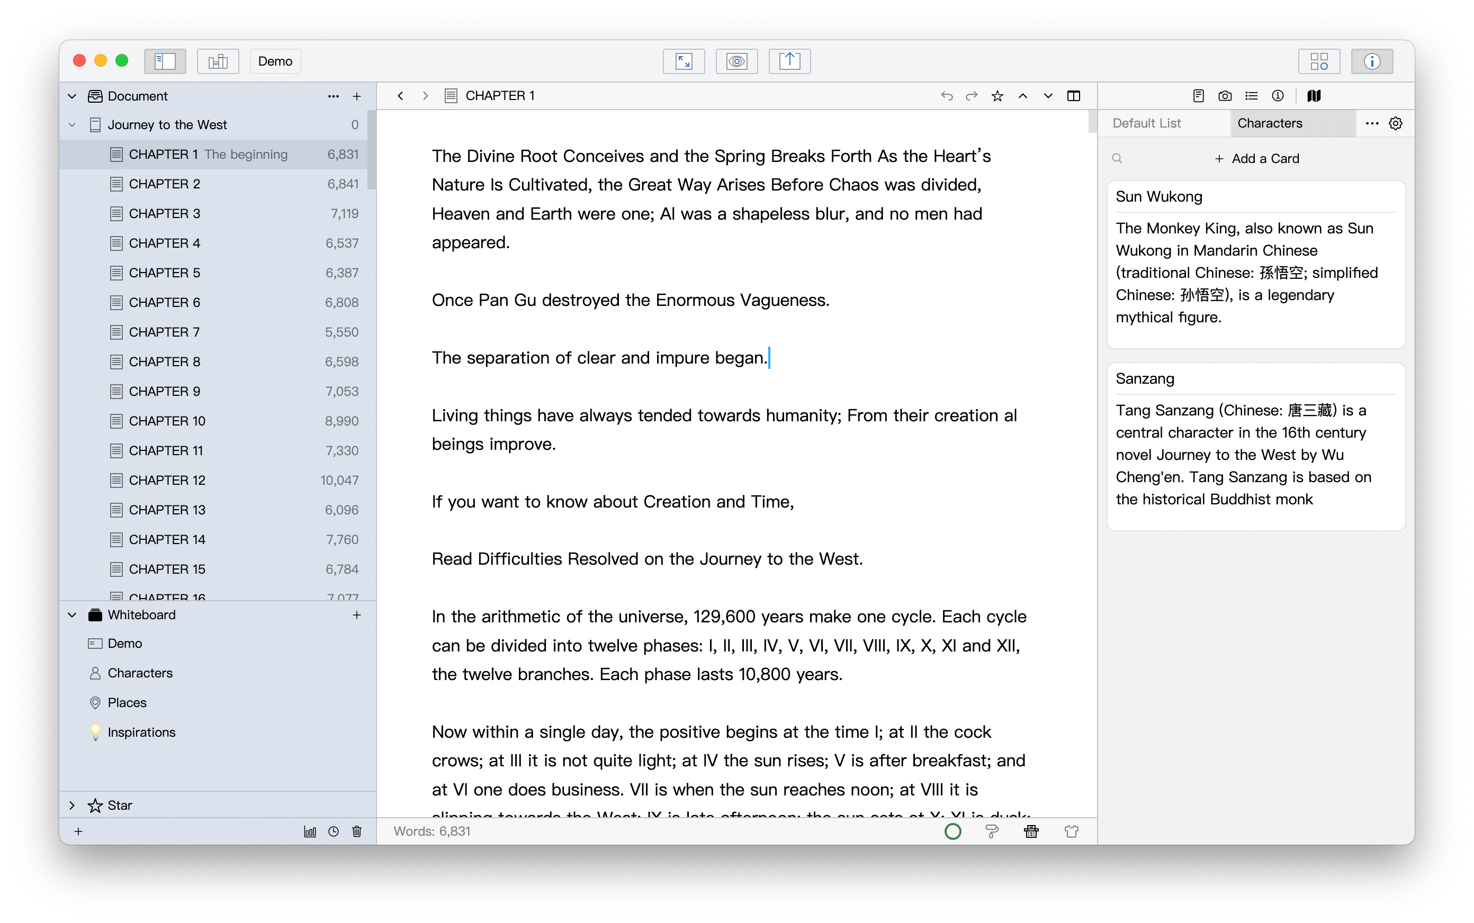1474x923 pixels.
Task: Select the Characters tab in right panel
Action: pyautogui.click(x=1269, y=122)
